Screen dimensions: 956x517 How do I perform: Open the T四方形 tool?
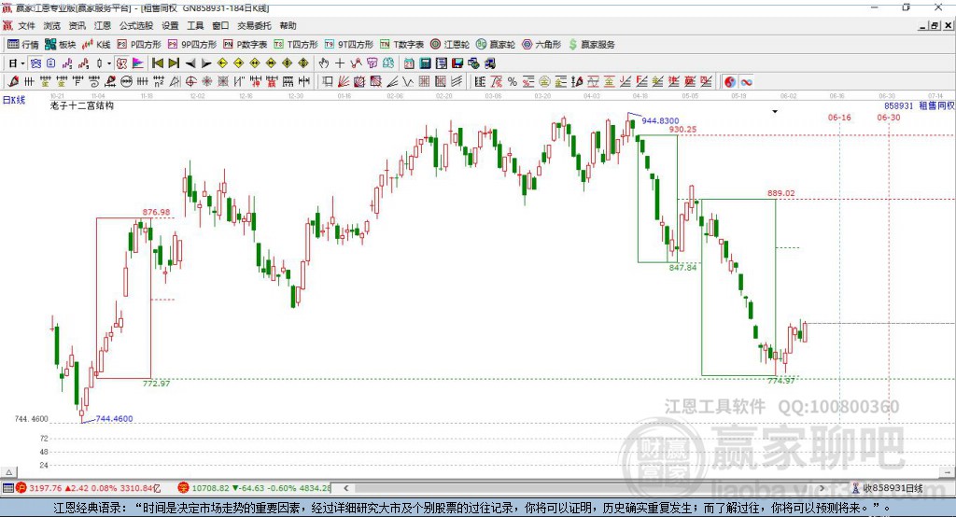(296, 45)
